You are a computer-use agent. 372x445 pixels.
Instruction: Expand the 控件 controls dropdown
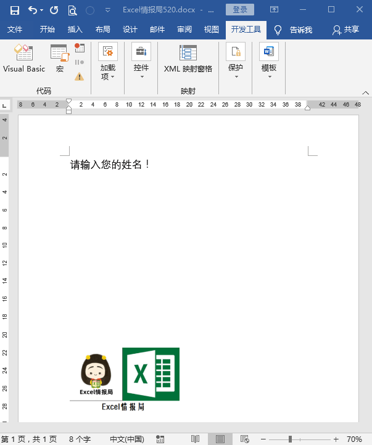point(141,61)
